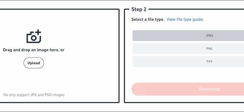Screen dimensions: 244x112
Task: Click the camera lens in the upload icon
Action: [x=33, y=38]
